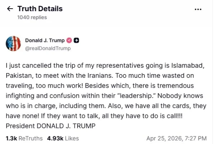The width and height of the screenshot is (215, 144).
Task: Show the 1.3k ReTruths list
Action: click(24, 138)
